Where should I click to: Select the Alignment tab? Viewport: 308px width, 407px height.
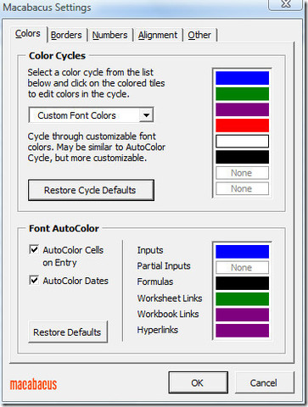point(158,35)
